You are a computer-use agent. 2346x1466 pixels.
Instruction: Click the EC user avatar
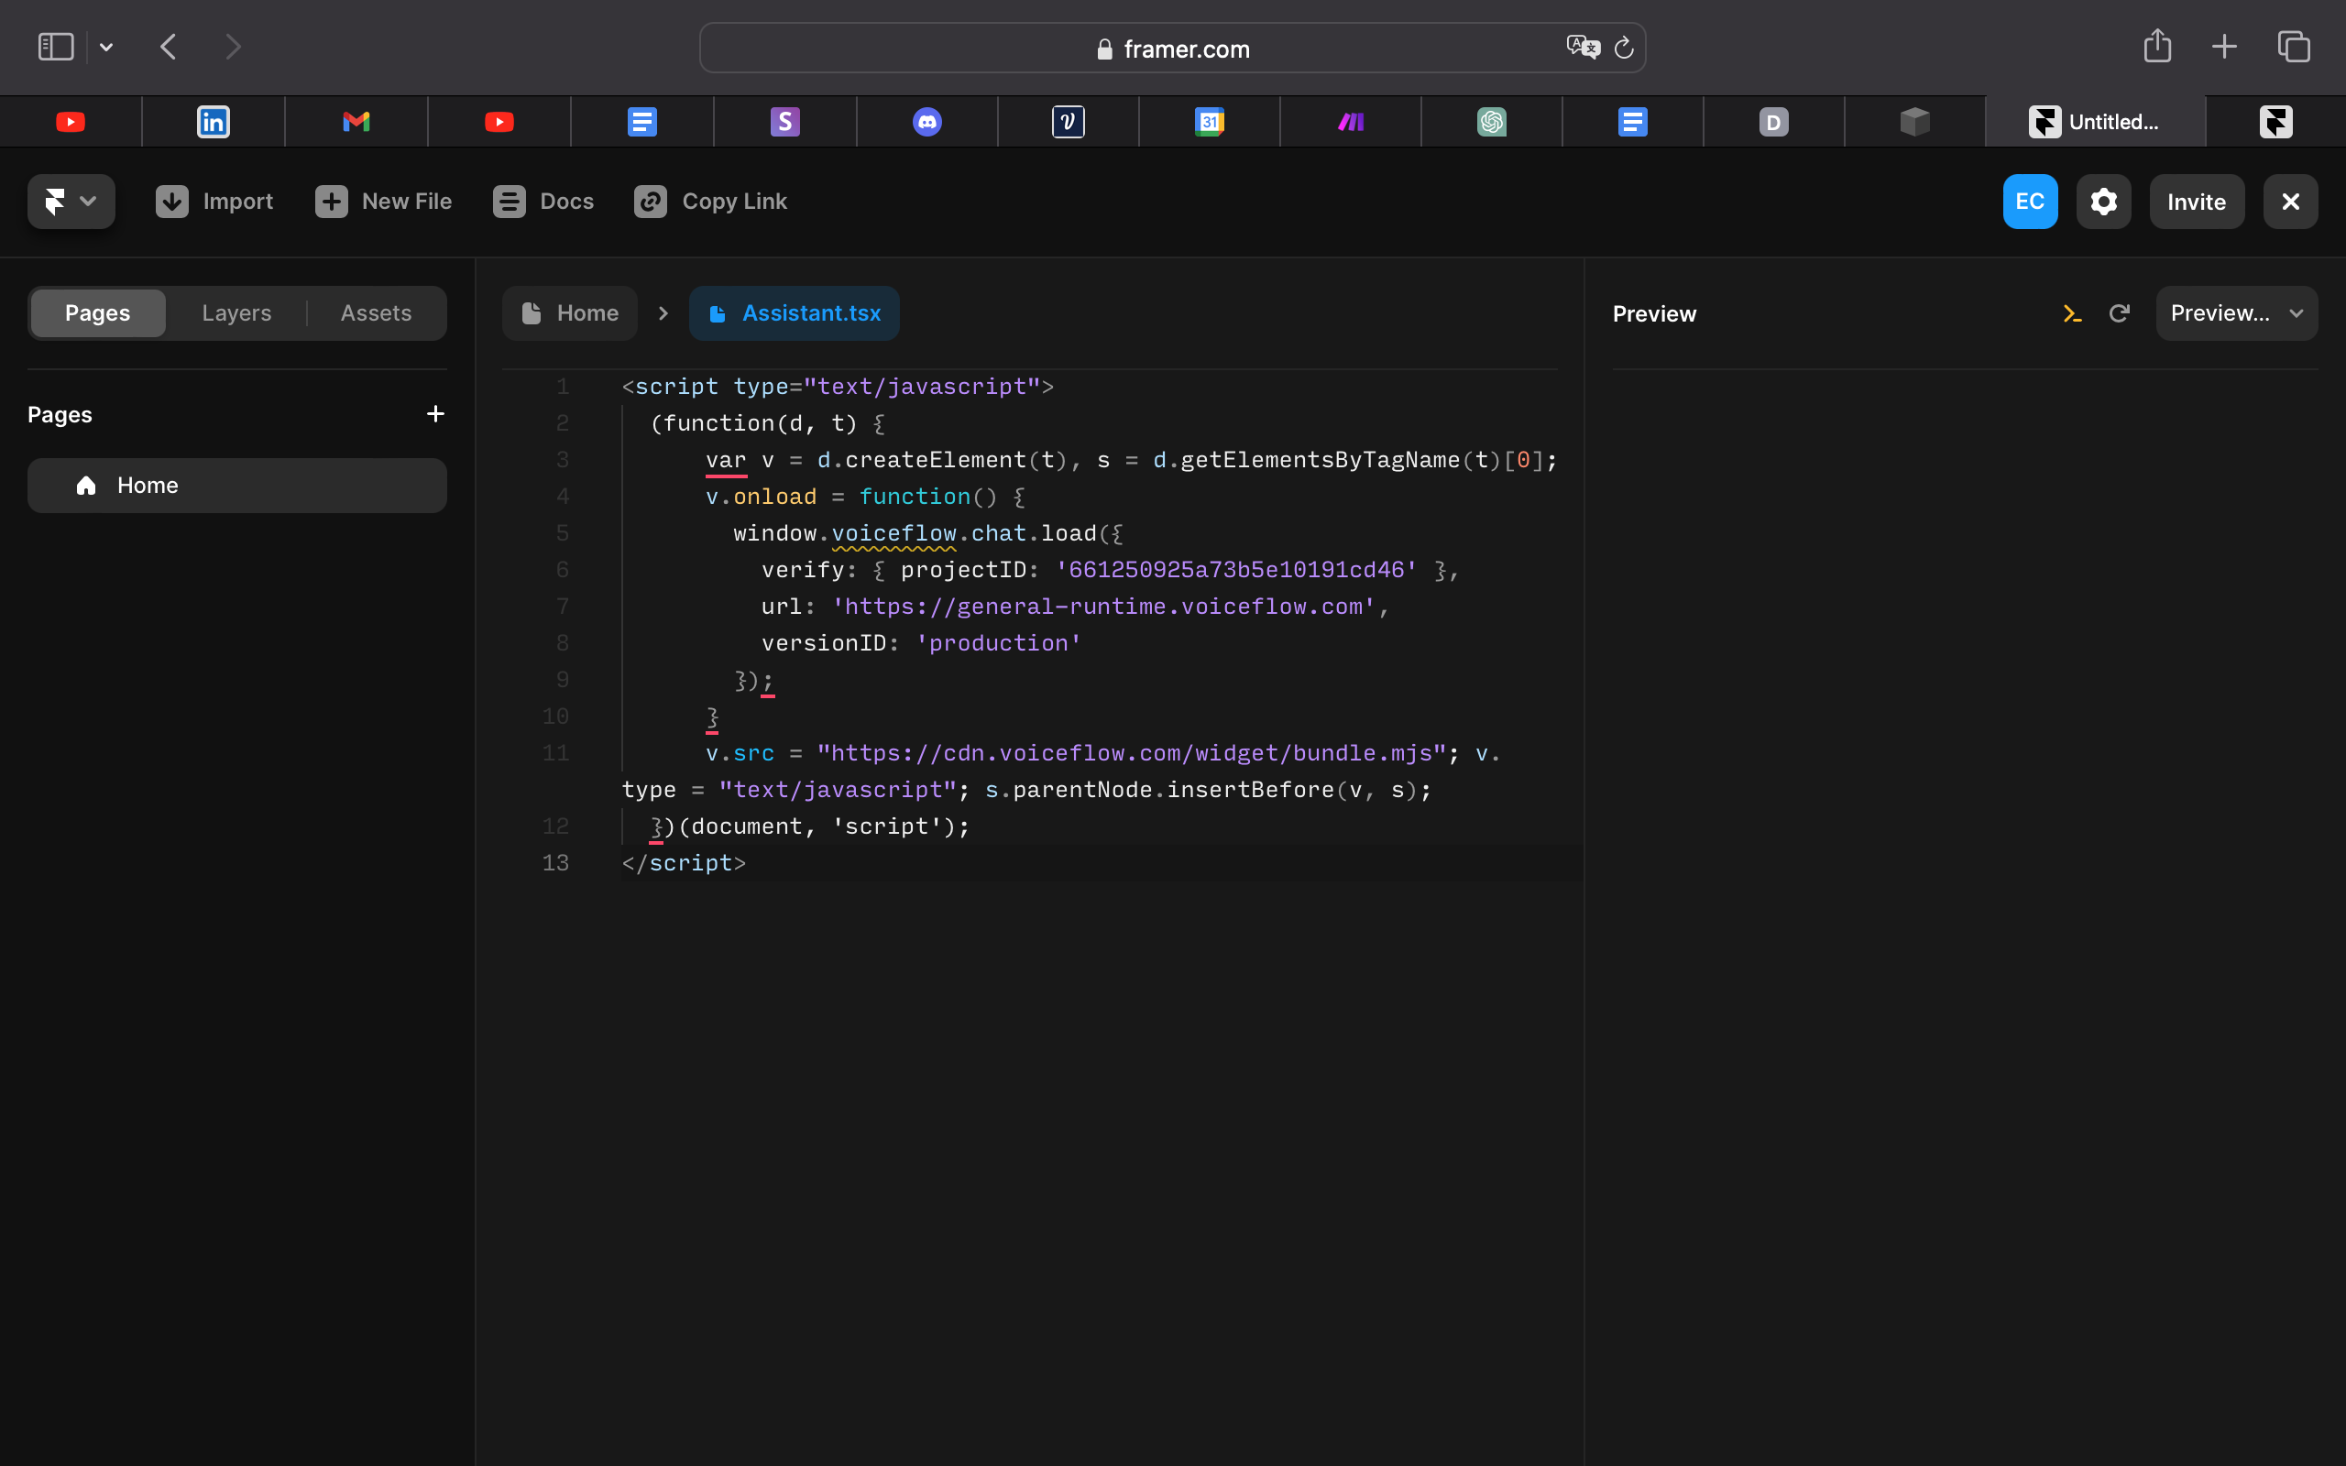2030,202
